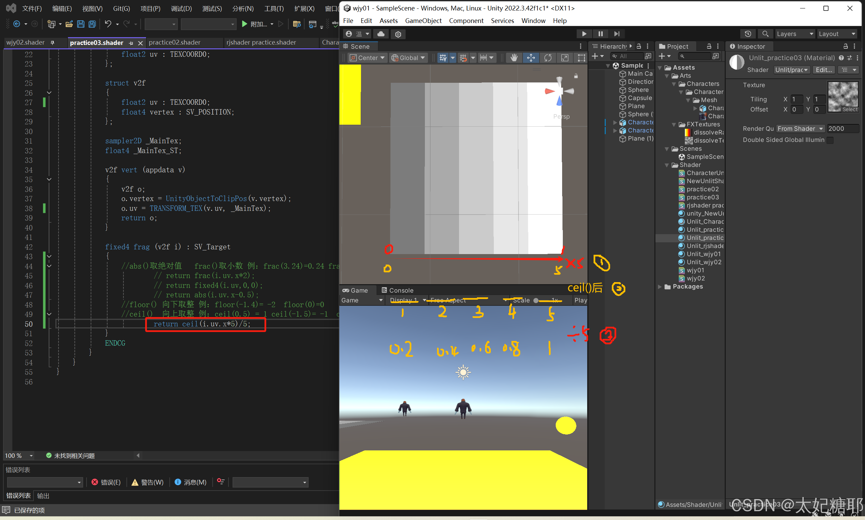The image size is (865, 520).
Task: Open the GameObject menu
Action: pos(423,21)
